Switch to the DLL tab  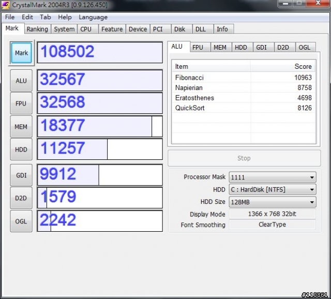point(202,29)
